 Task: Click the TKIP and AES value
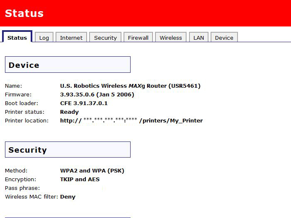(80, 179)
